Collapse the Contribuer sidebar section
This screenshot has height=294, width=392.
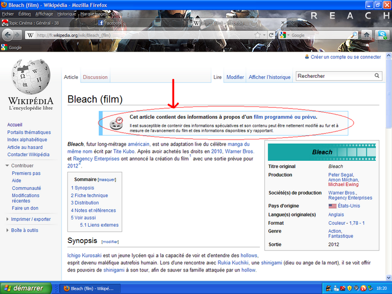coord(7,166)
